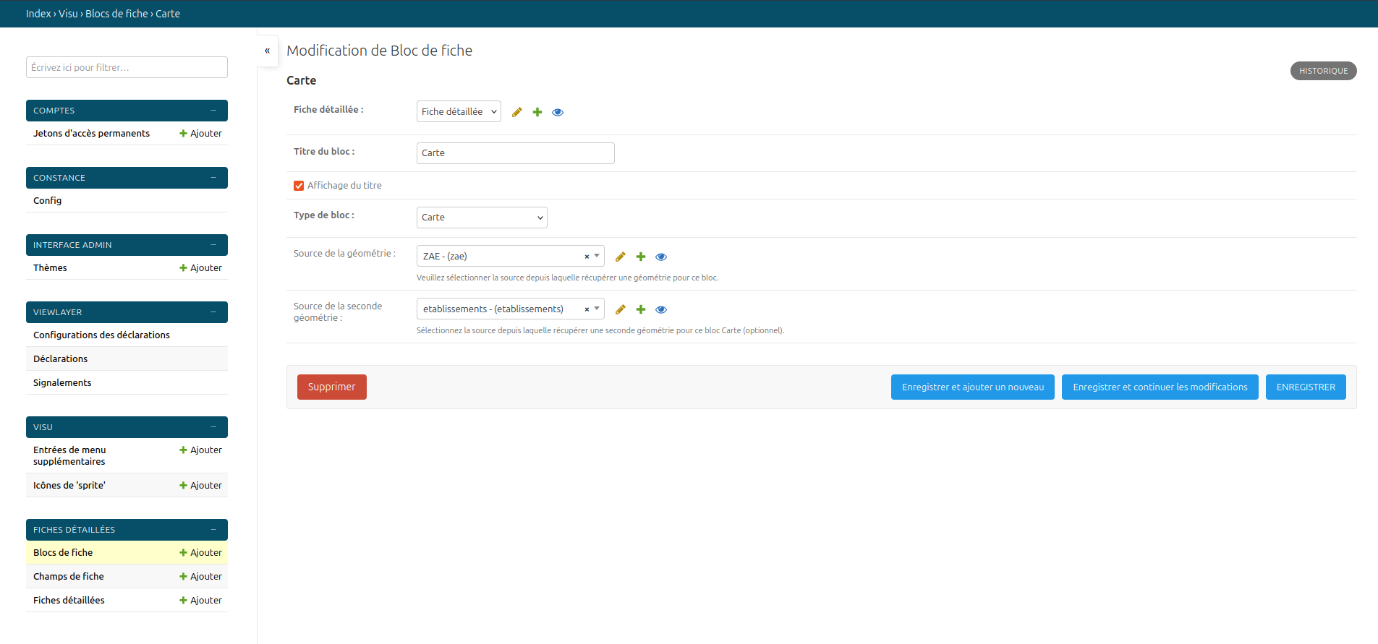This screenshot has width=1378, height=644.
Task: Add a new seconde géométrie source
Action: [x=641, y=309]
